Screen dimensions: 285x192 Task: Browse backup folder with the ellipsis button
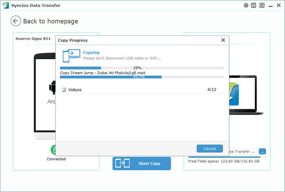click(262, 151)
